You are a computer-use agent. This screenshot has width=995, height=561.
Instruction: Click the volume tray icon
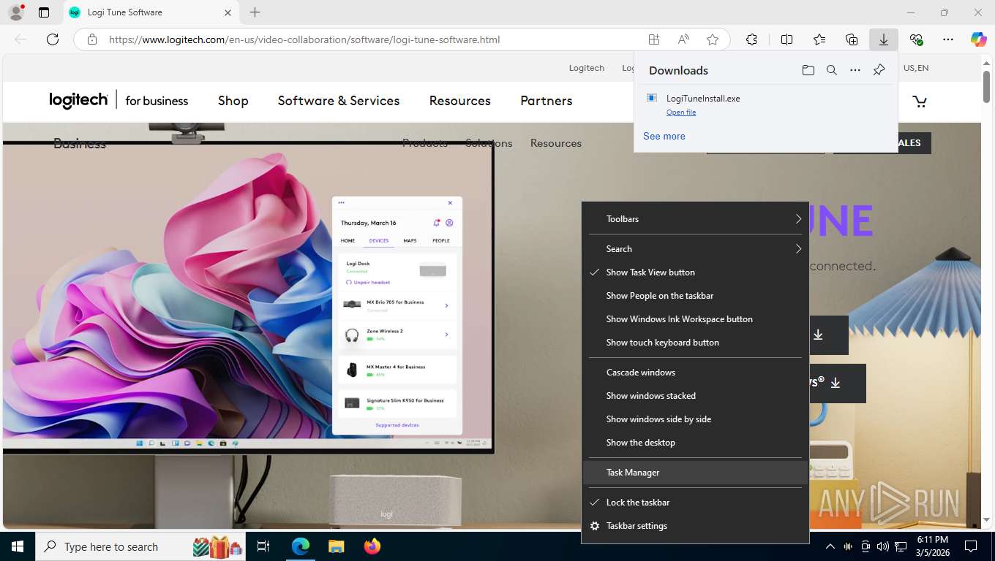coord(883,546)
